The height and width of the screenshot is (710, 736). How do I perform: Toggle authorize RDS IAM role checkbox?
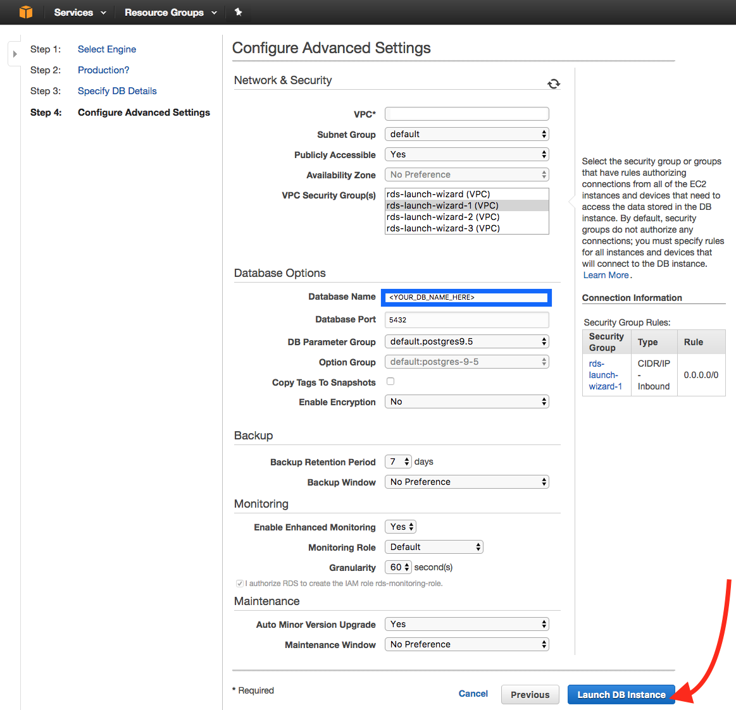pos(240,584)
